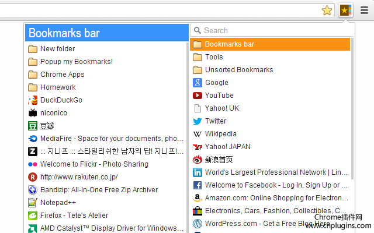
Task: Open the Unsorted Bookmarks folder
Action: point(270,70)
